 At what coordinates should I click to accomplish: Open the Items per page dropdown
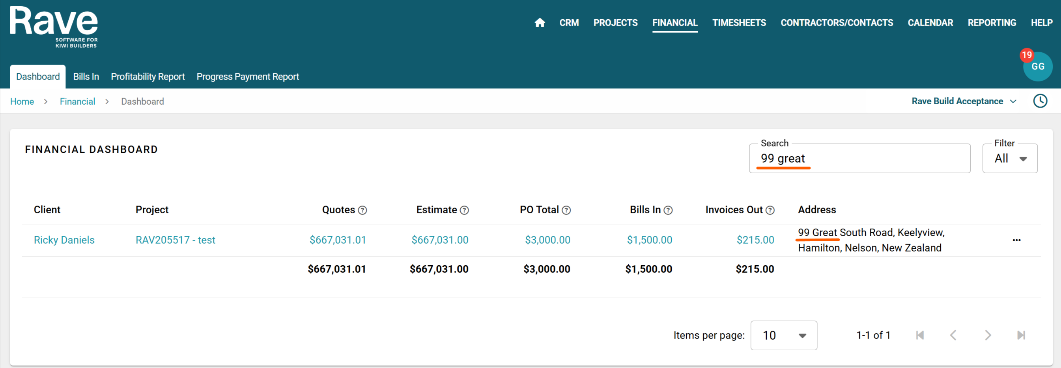(x=784, y=335)
